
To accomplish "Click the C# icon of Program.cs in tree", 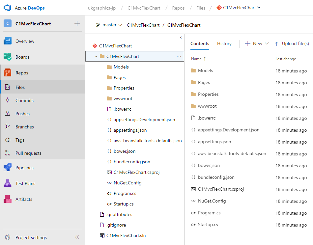I will 109,194.
